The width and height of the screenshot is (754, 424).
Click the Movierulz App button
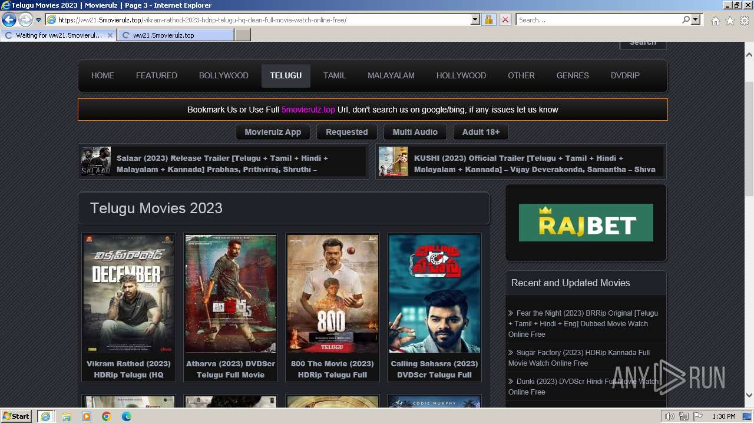coord(273,132)
